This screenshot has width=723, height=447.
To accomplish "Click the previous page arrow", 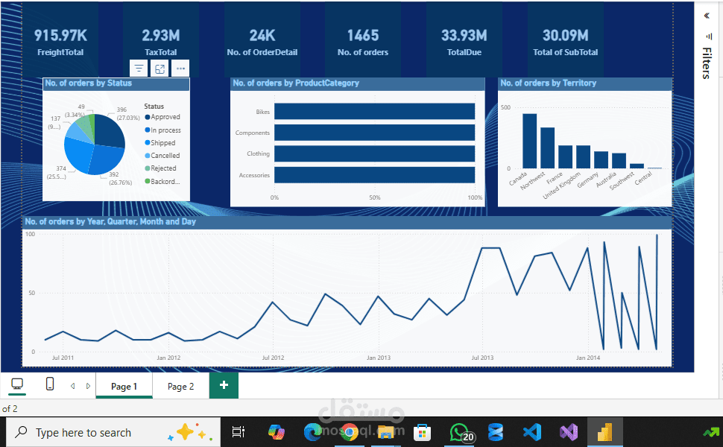I will 72,386.
